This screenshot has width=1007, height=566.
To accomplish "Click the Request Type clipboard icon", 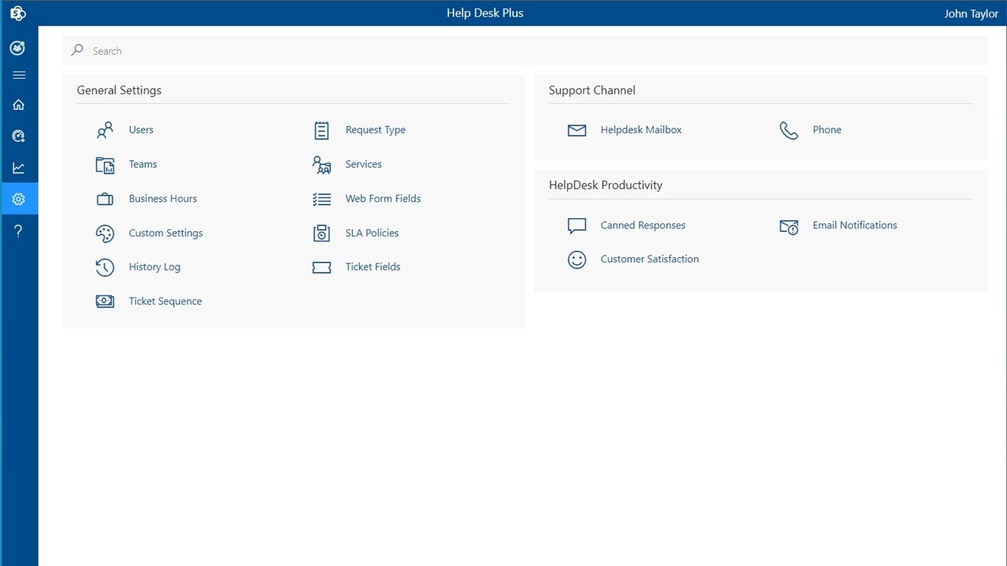I will [x=321, y=130].
